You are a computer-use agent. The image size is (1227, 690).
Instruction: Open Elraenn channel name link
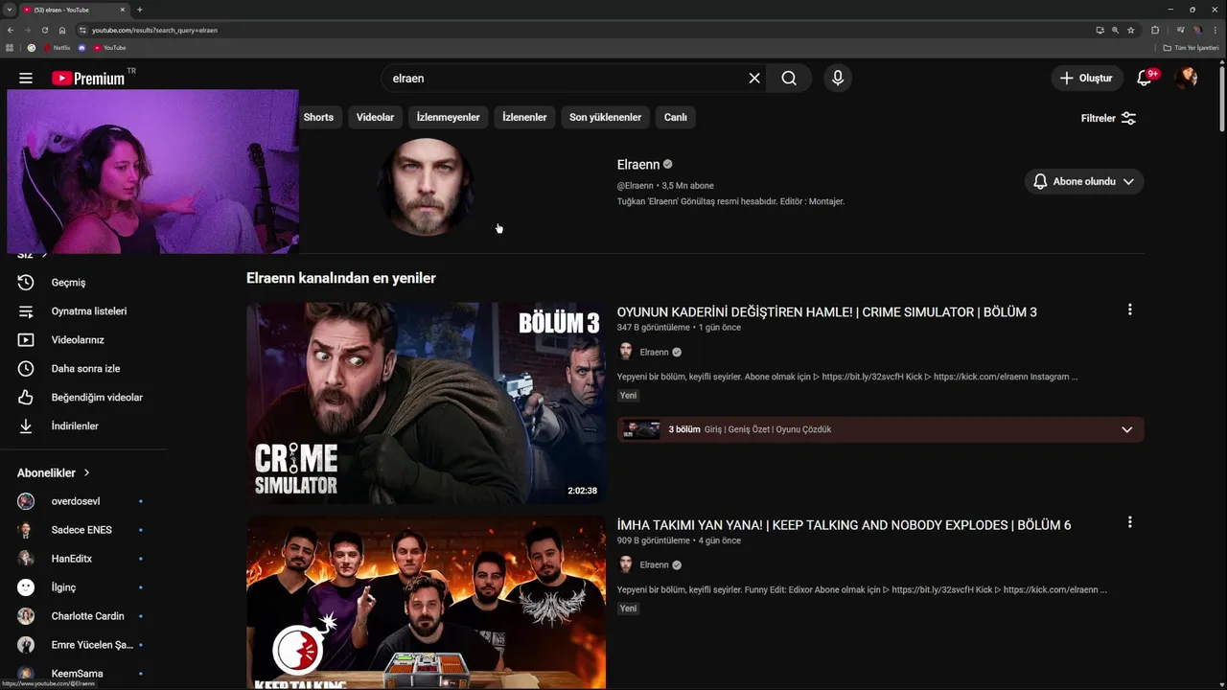pos(638,165)
